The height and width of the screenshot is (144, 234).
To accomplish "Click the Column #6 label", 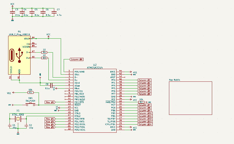I will pyautogui.click(x=144, y=94).
